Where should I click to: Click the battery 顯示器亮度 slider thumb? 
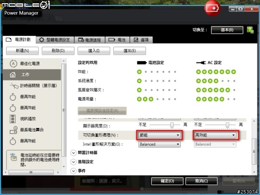point(172,126)
